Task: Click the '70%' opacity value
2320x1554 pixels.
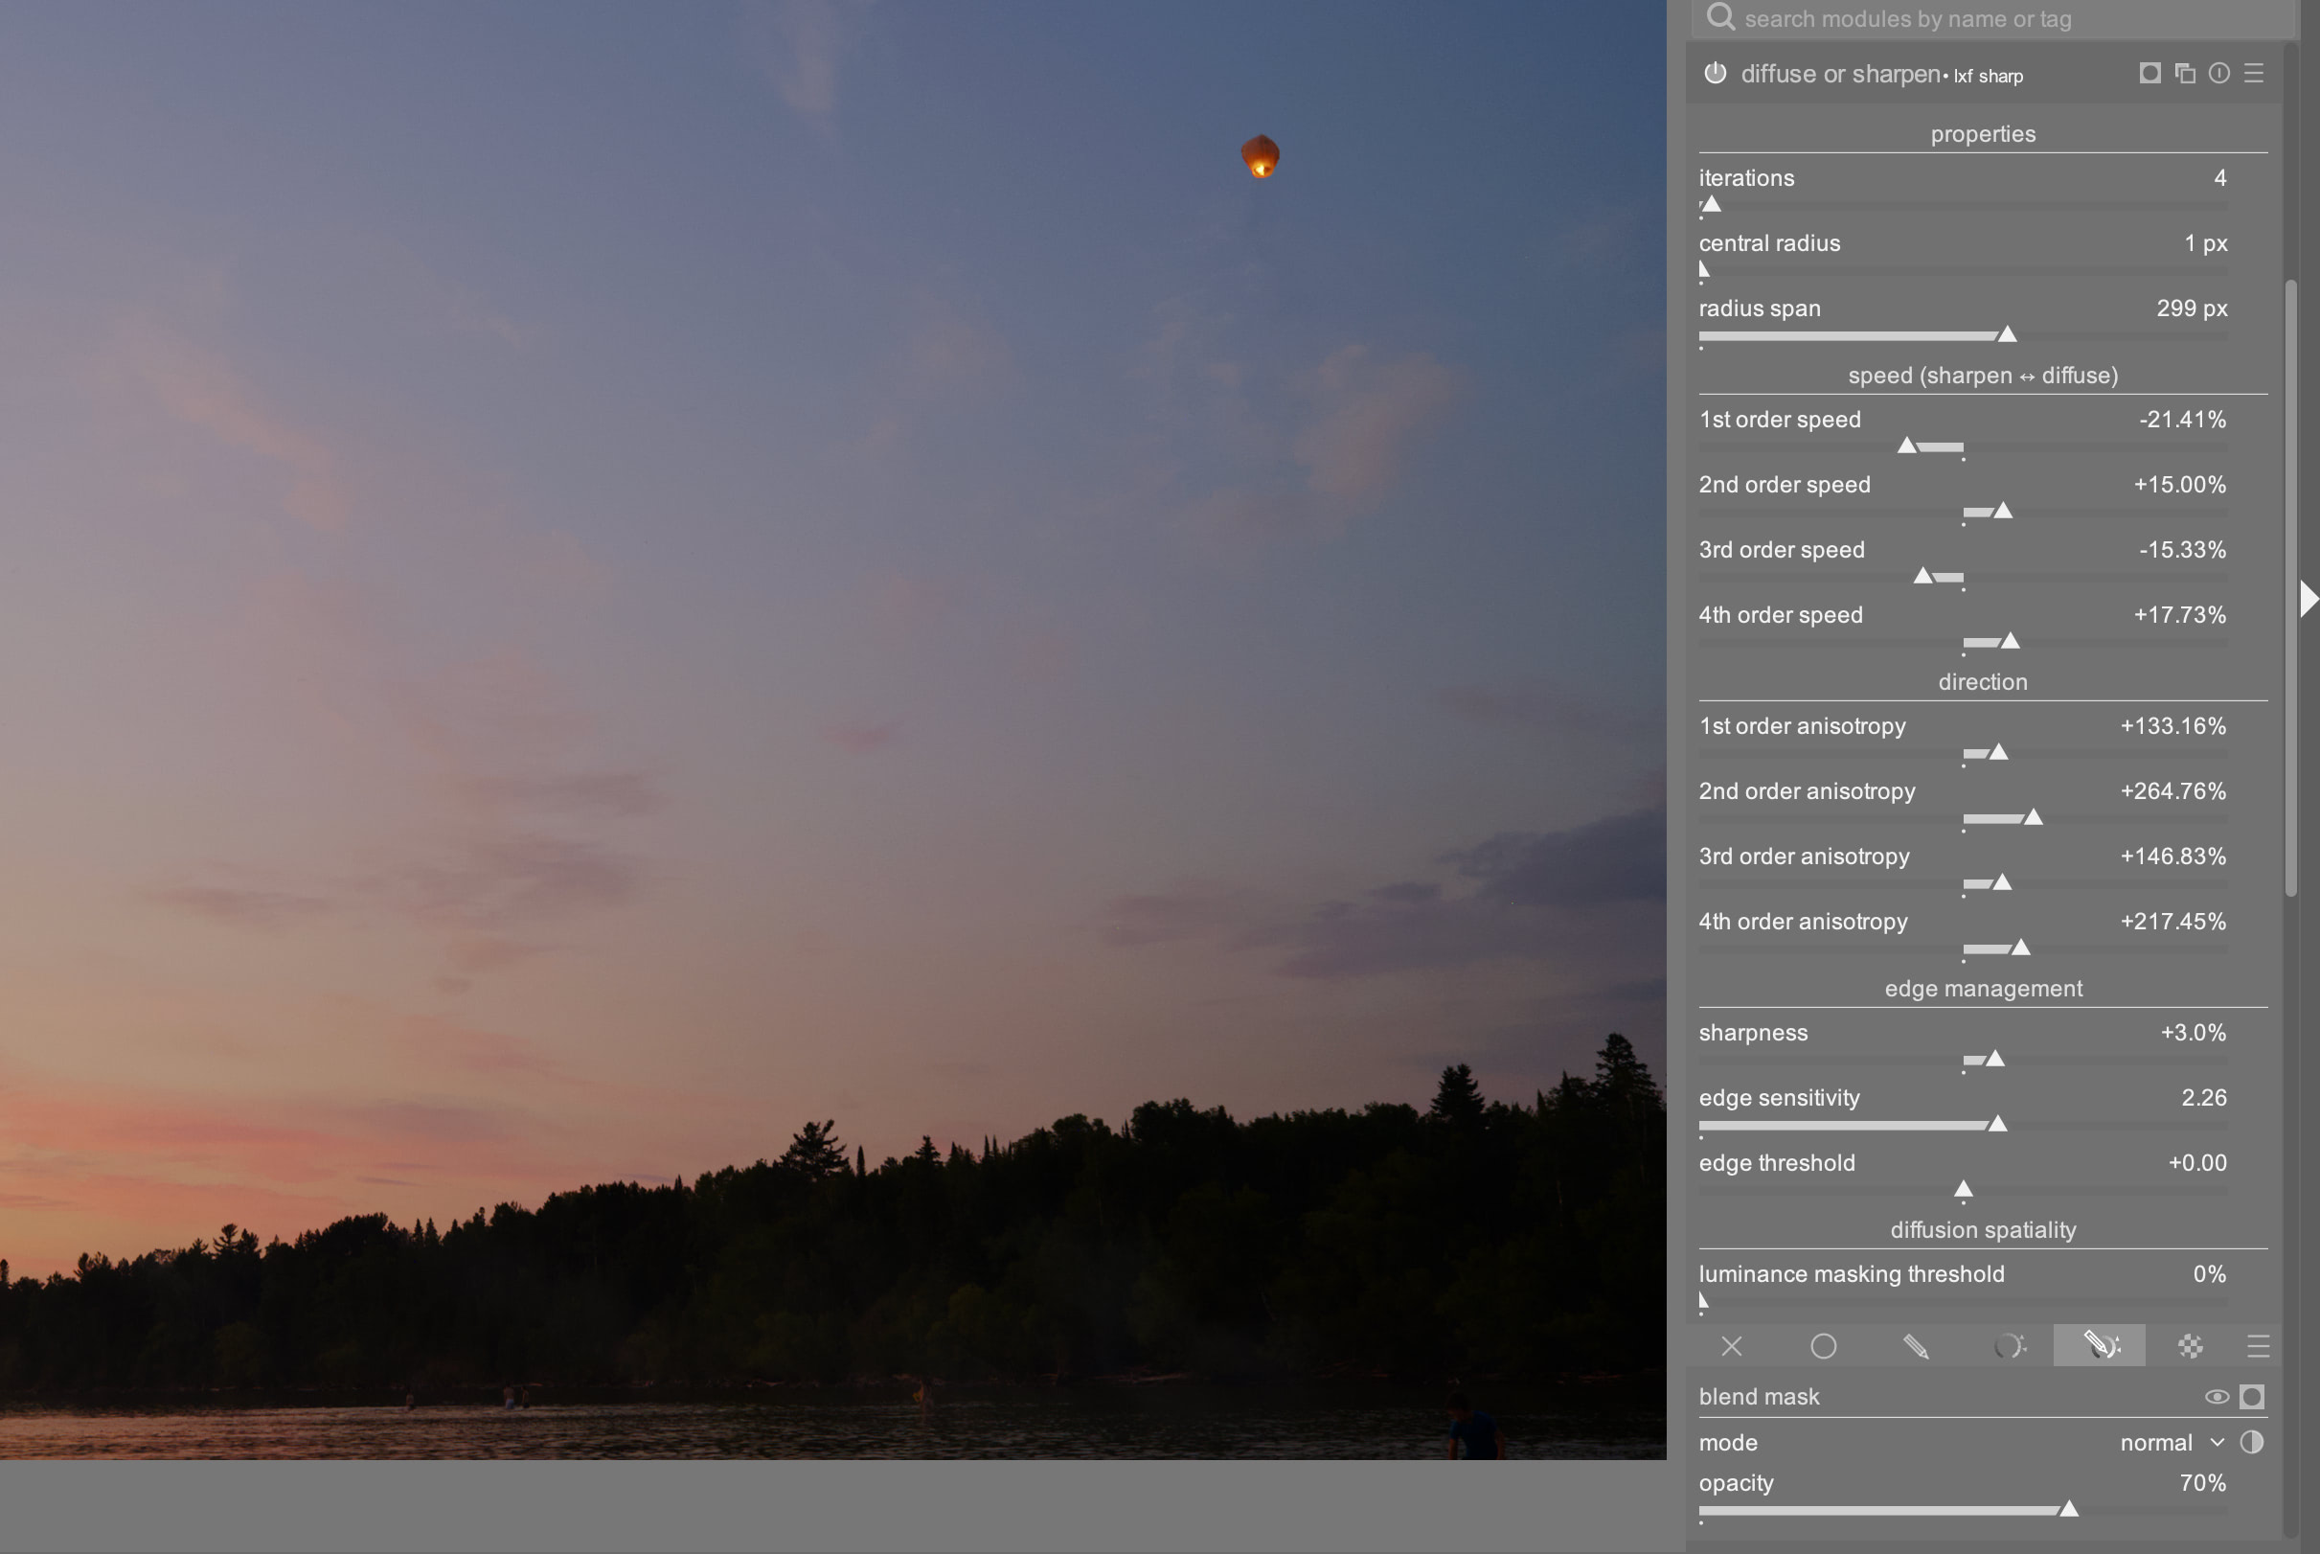Action: pyautogui.click(x=2202, y=1483)
